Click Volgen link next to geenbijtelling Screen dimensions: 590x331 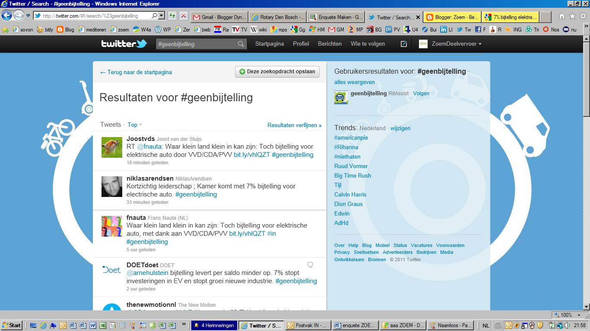coord(421,93)
